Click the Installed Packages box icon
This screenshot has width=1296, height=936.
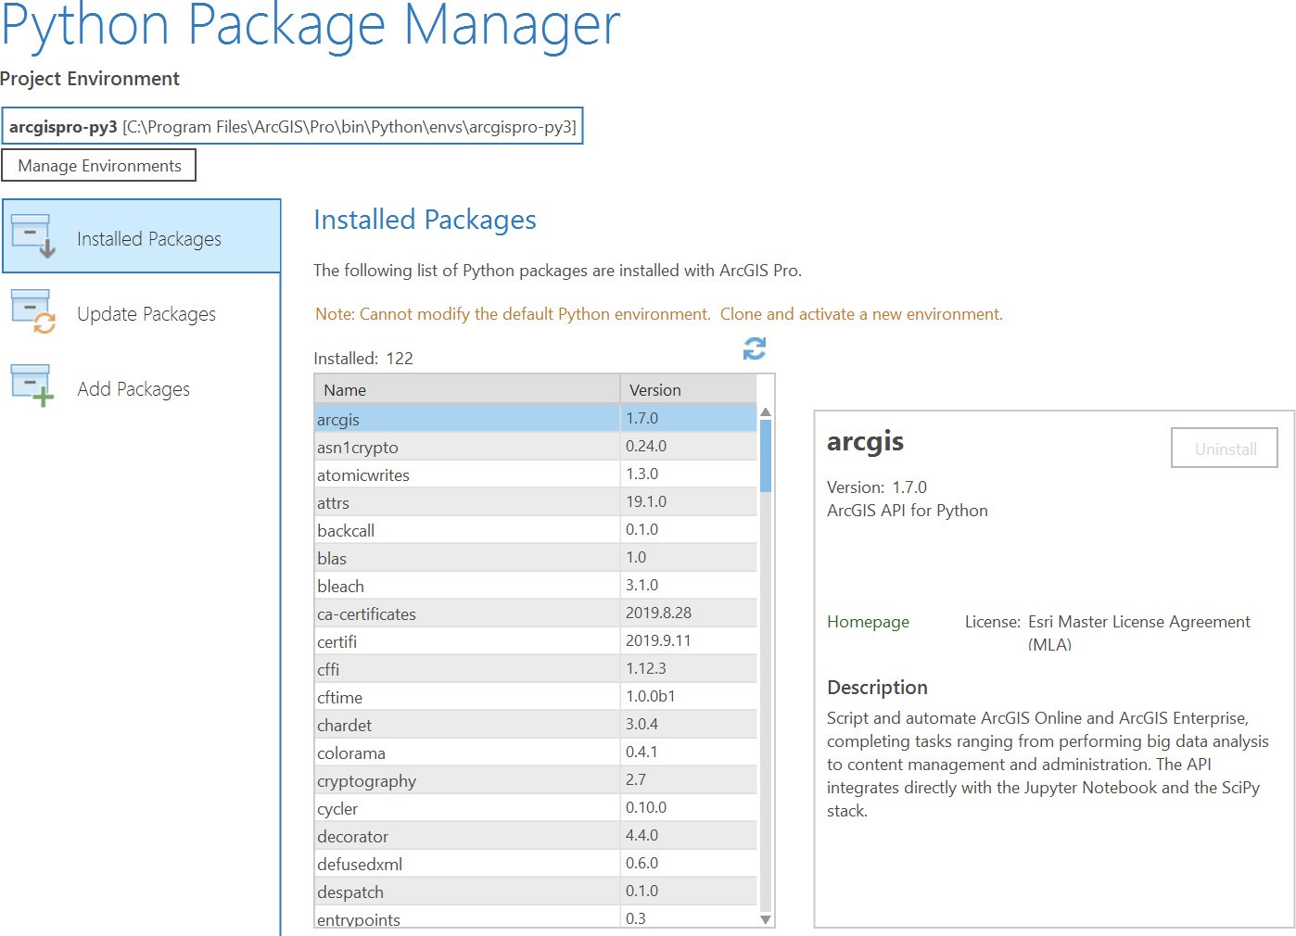pos(33,236)
